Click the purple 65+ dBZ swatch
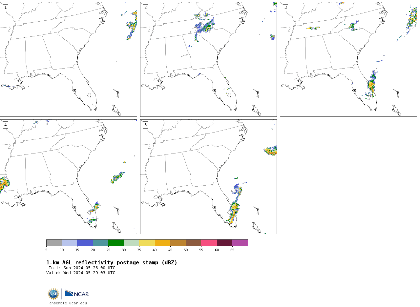420x307 pixels. click(x=240, y=243)
